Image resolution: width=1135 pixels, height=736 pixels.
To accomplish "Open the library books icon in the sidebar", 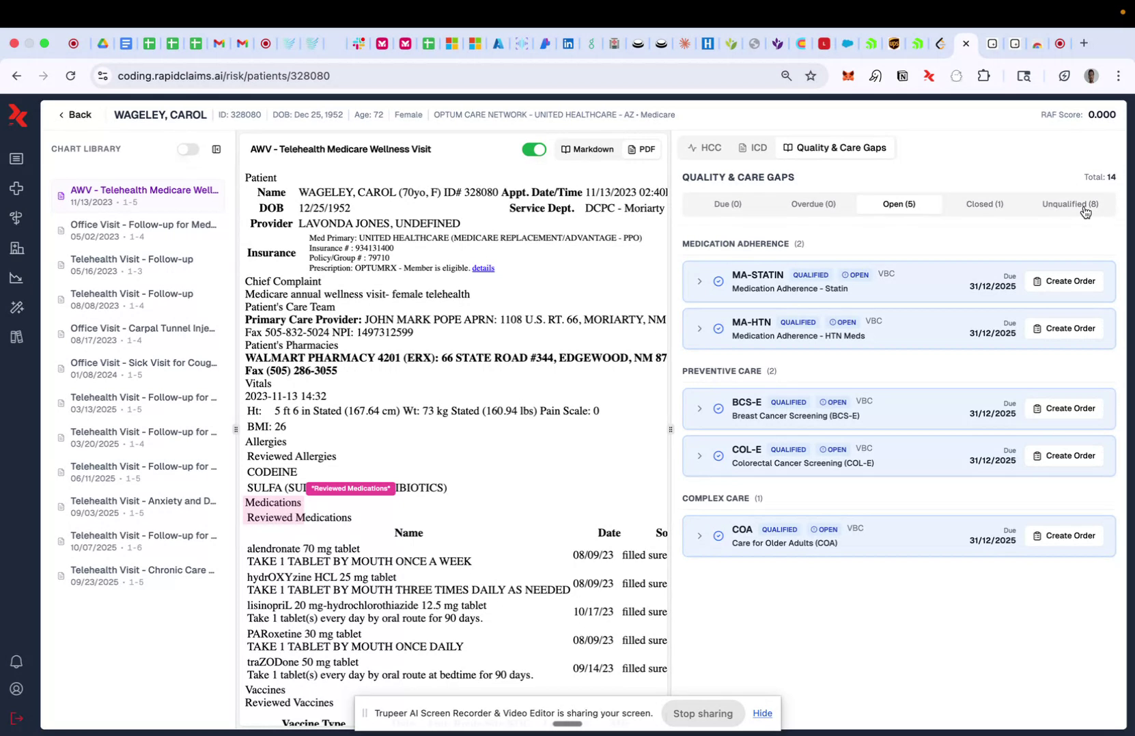I will tap(16, 337).
